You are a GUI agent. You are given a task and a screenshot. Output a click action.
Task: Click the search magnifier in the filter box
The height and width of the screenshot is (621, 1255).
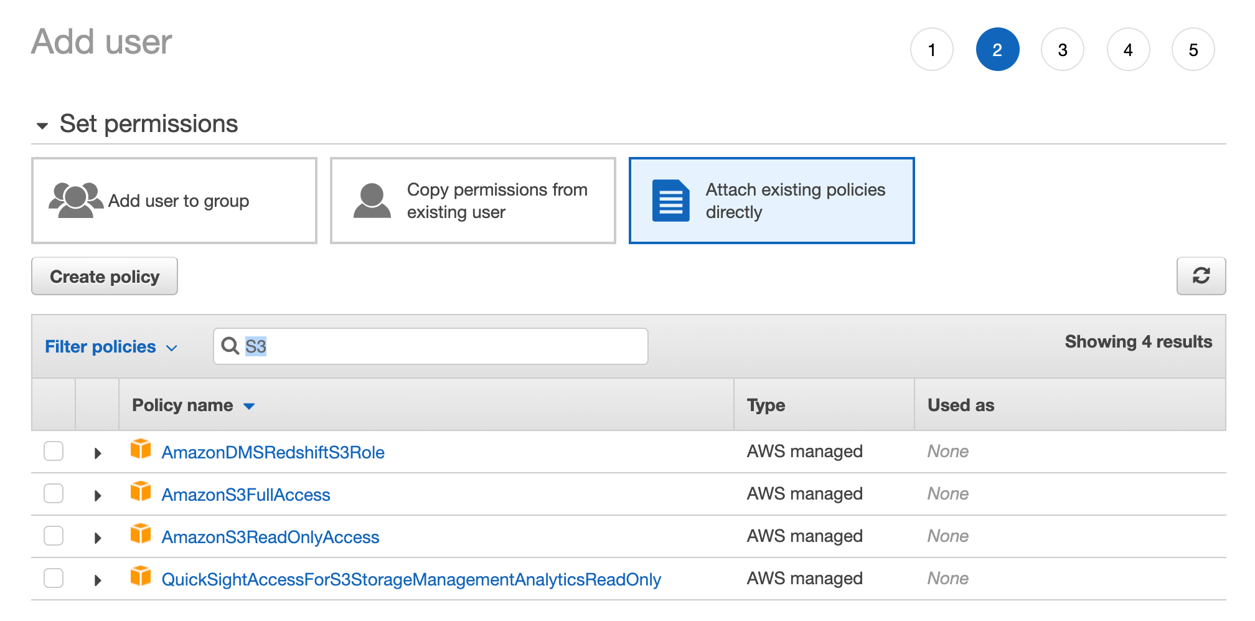(x=230, y=346)
